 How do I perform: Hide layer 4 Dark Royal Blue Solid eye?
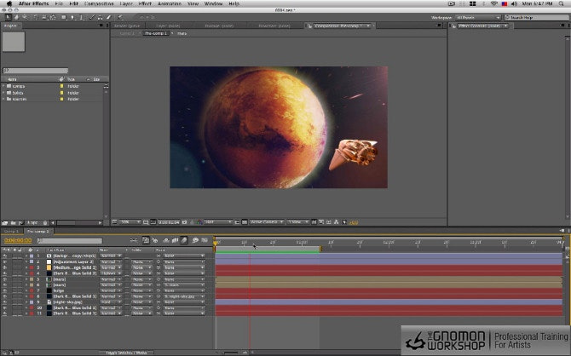click(5, 273)
